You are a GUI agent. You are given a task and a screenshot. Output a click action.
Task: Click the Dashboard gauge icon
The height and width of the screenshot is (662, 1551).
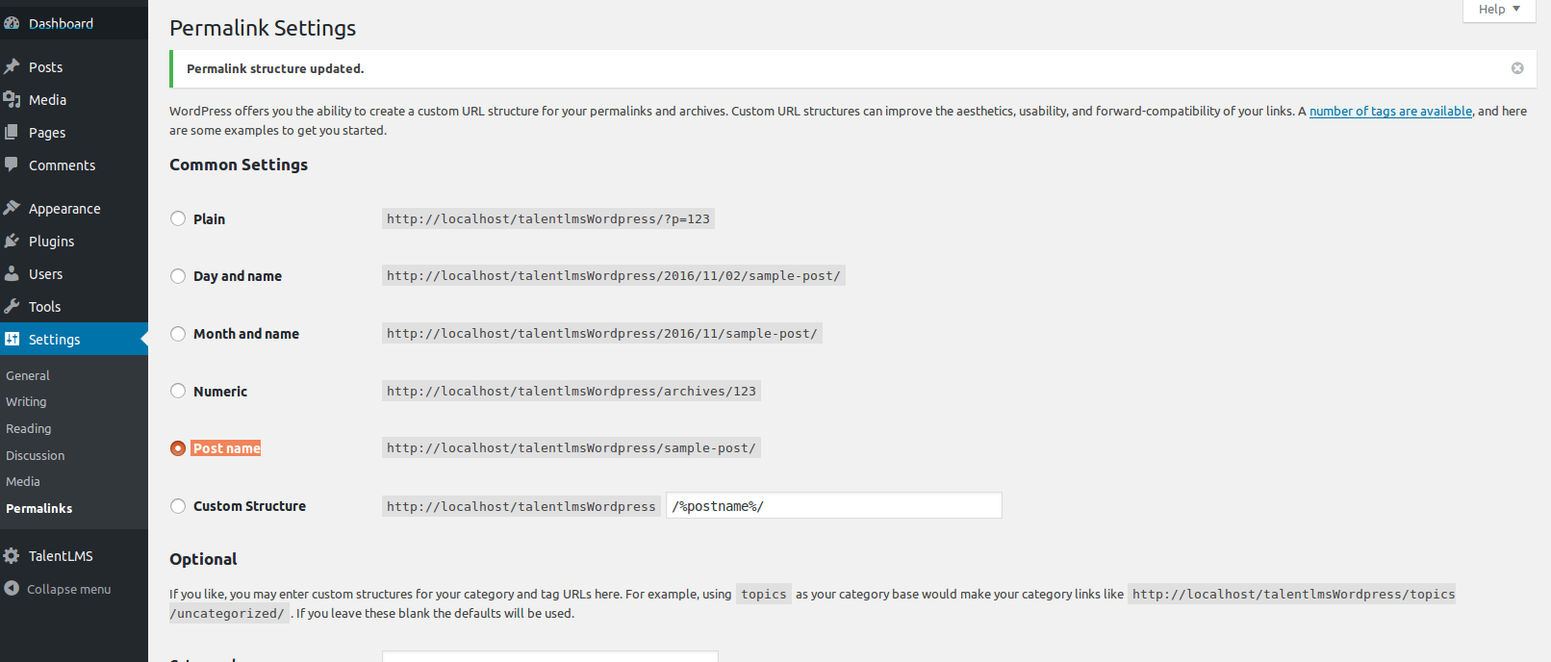point(12,23)
